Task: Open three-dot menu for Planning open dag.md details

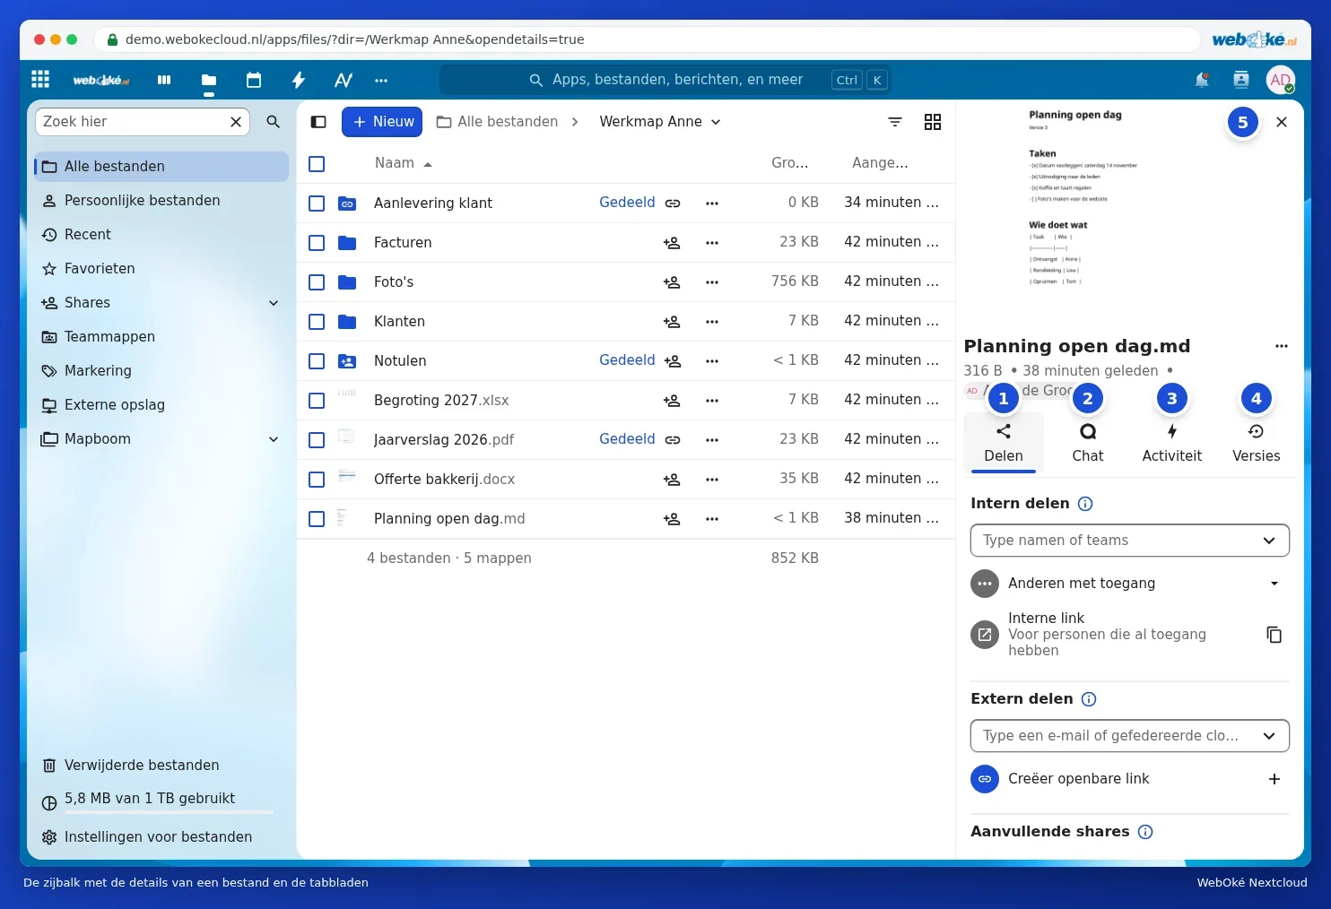Action: (x=1282, y=346)
